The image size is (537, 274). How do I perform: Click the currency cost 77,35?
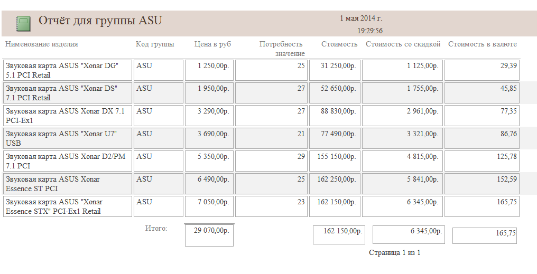(482, 116)
